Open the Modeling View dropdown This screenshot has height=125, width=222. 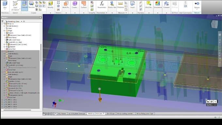(22, 21)
